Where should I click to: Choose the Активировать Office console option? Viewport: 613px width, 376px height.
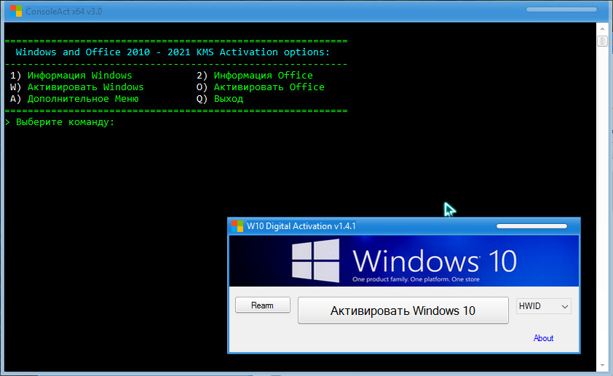tap(269, 87)
